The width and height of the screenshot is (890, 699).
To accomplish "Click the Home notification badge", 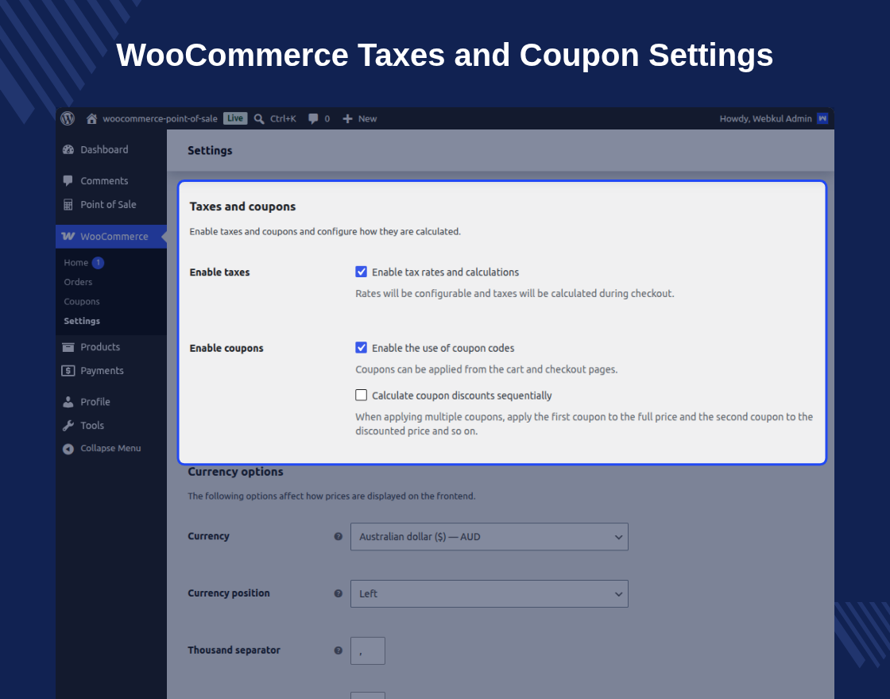I will point(99,263).
